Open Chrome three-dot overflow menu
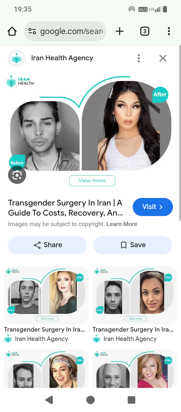This screenshot has height=412, width=181. pyautogui.click(x=169, y=31)
